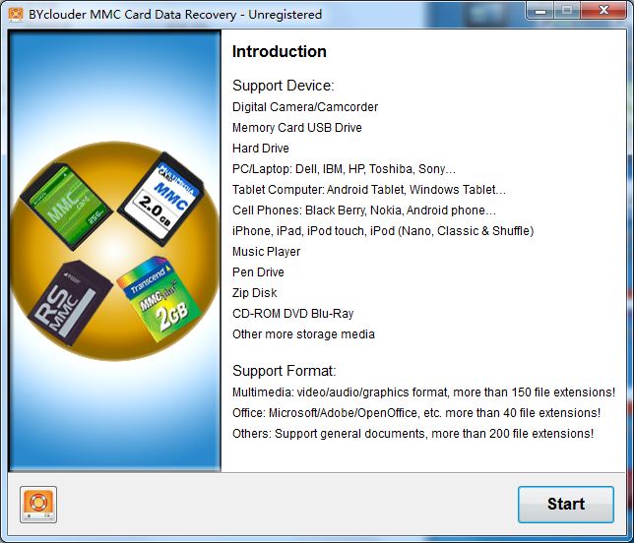Viewport: 634px width, 543px height.
Task: Click 'PC/Laptop: Dell, IBM, HP' line
Action: 345,169
